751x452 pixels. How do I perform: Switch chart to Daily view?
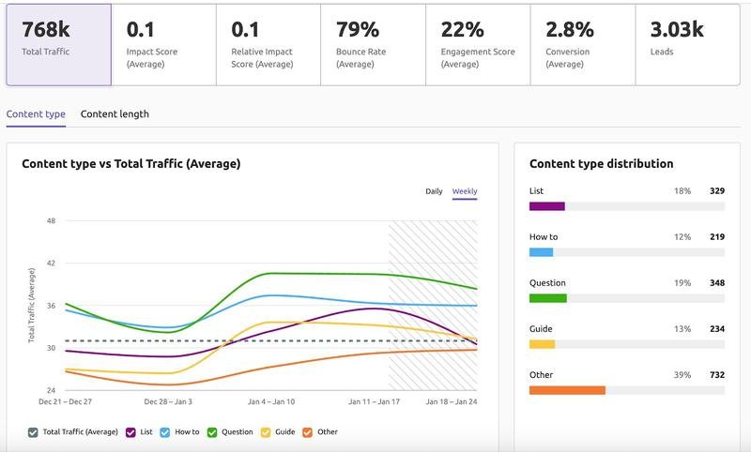coord(434,191)
